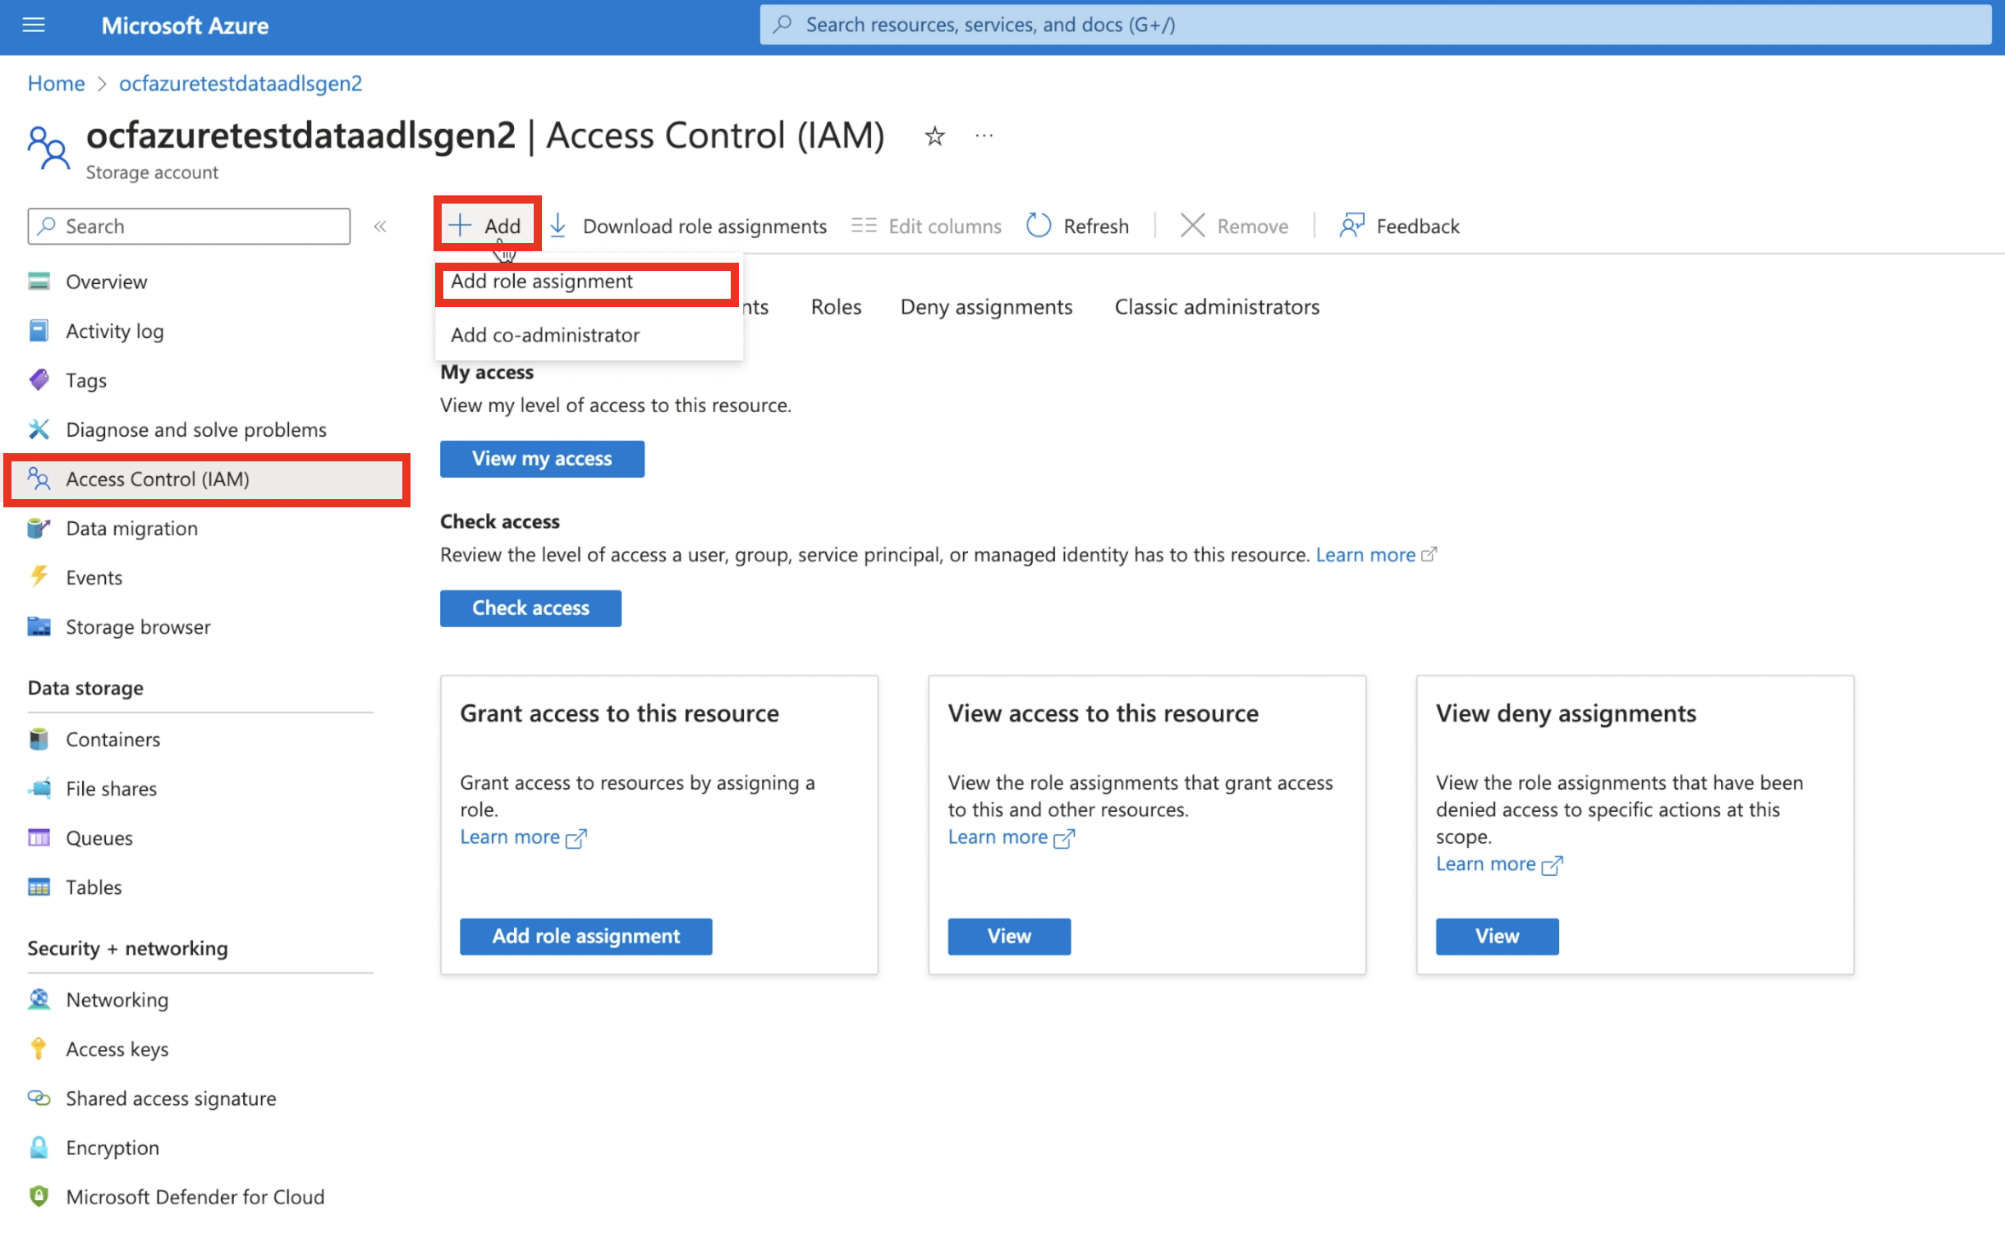2005x1233 pixels.
Task: Collapse the sidebar with the double chevron
Action: click(x=380, y=226)
